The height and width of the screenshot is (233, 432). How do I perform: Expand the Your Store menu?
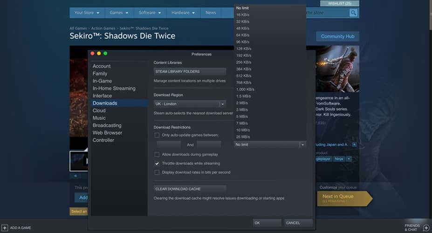[87, 13]
